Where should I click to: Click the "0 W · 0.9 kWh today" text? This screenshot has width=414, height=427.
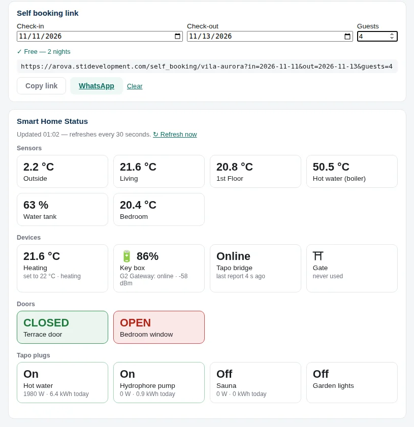(x=147, y=394)
